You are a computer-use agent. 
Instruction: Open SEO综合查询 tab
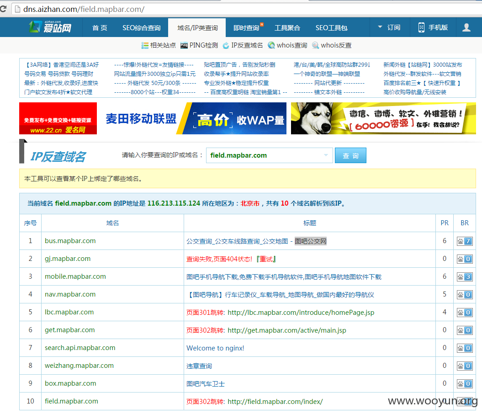pyautogui.click(x=142, y=28)
